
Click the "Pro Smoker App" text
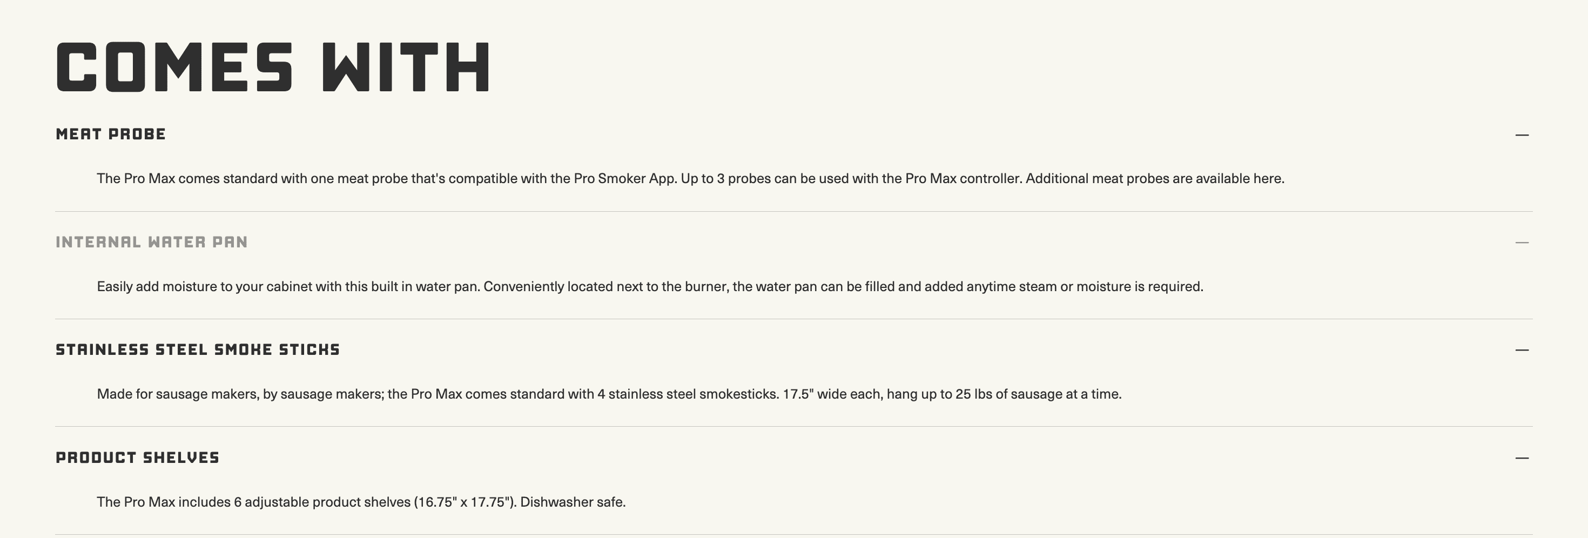click(x=624, y=179)
